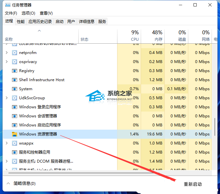
Task: Click the 0.7% CPU value for System
Action: pos(134,89)
